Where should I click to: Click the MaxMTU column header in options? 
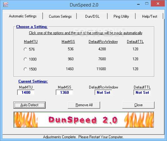click(x=31, y=42)
